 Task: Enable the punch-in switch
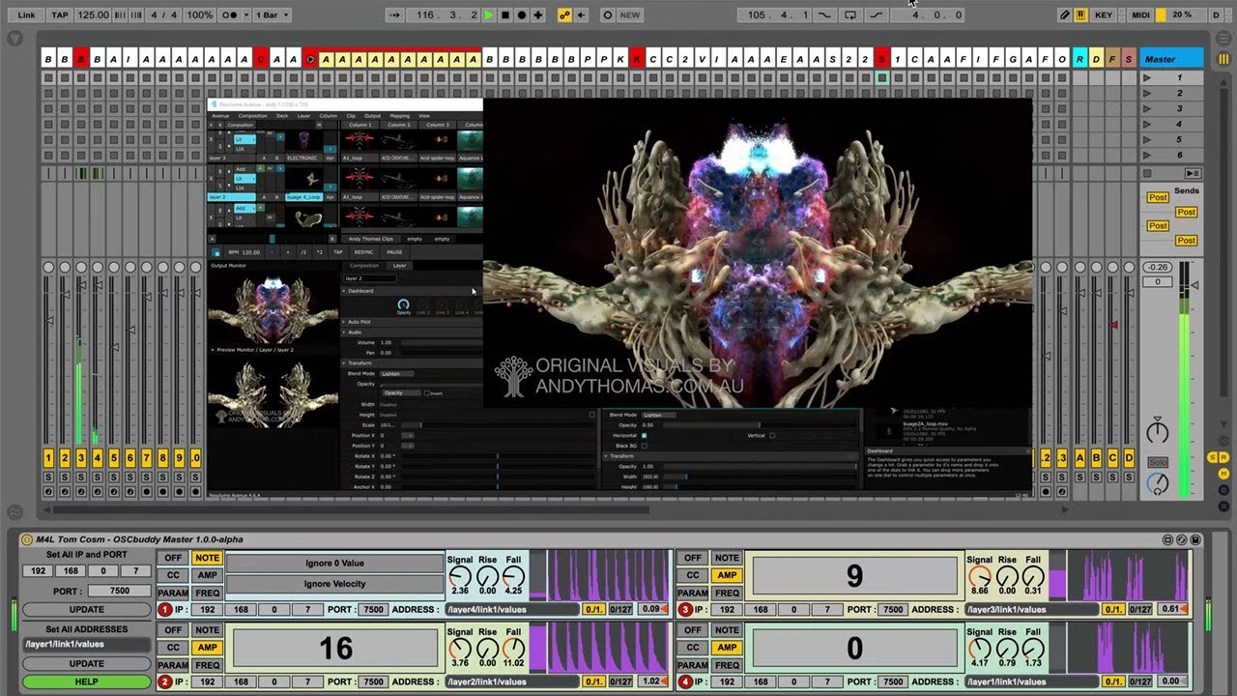[824, 15]
